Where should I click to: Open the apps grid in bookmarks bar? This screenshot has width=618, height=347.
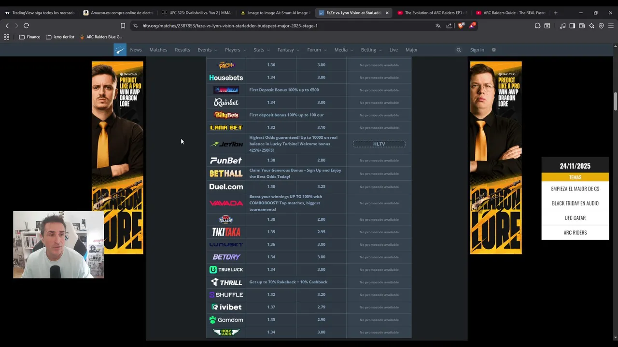pyautogui.click(x=6, y=37)
